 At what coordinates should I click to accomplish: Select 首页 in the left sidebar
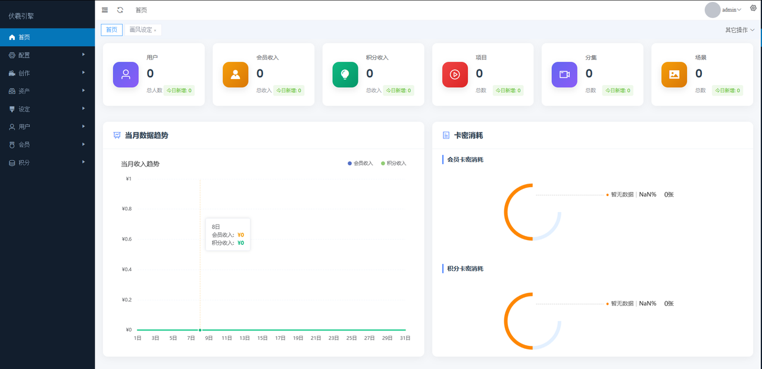[47, 37]
